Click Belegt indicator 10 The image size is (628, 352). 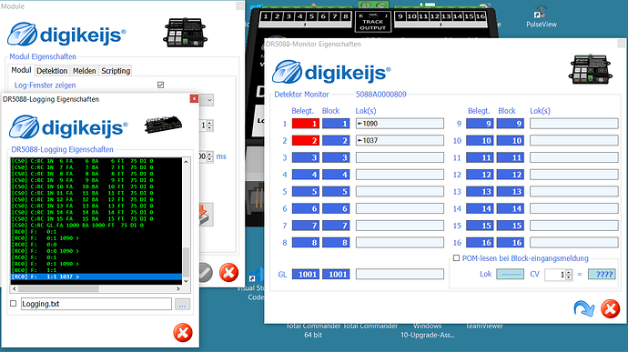480,141
